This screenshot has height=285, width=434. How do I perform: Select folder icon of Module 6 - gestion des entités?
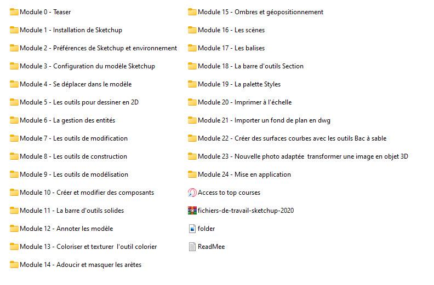tap(14, 120)
